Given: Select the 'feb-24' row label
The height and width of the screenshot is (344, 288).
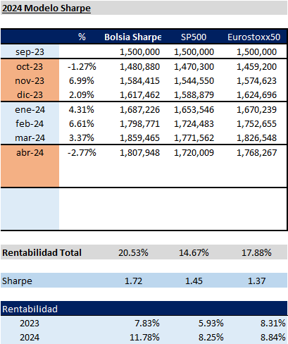Looking at the screenshot, I should pos(30,124).
